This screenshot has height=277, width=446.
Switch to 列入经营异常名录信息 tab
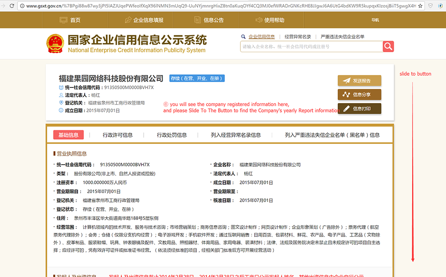236,135
